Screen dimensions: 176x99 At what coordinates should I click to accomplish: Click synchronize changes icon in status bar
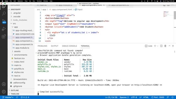click(17, 97)
